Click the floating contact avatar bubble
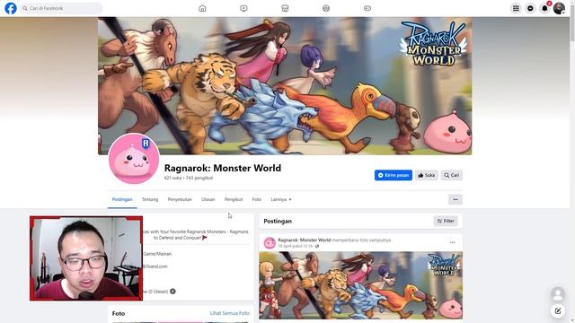This screenshot has height=323, width=575. (x=558, y=293)
